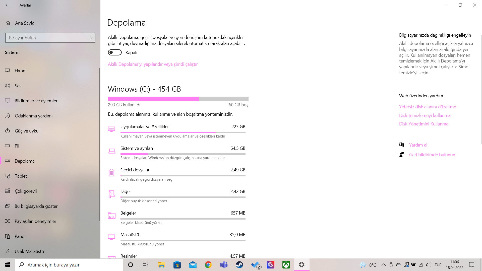This screenshot has width=482, height=271.
Task: Click Geri bildirimde bulunun link
Action: (x=432, y=155)
